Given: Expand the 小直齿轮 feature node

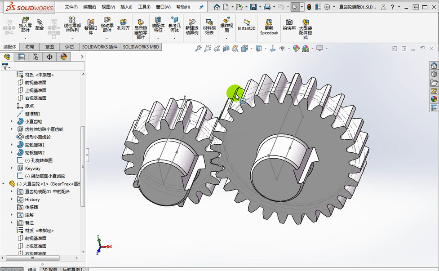Looking at the screenshot, I should (x=12, y=121).
